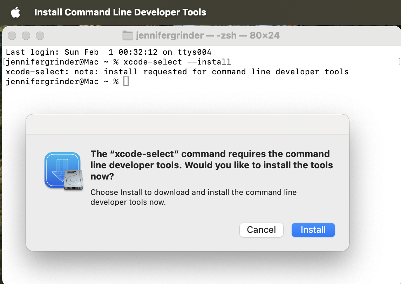
Task: Click the Terminal title jennifergrinder — -zsh
Action: [x=208, y=35]
